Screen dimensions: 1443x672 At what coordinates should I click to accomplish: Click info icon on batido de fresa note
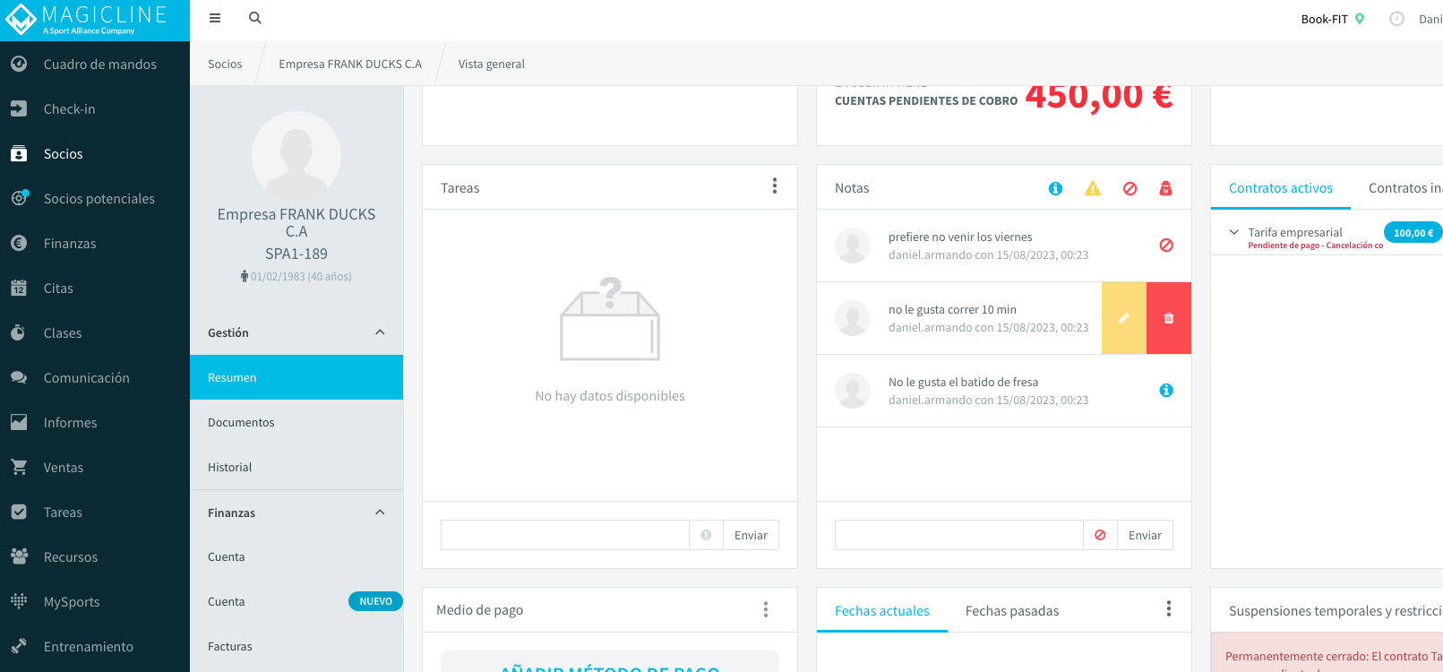[1166, 390]
